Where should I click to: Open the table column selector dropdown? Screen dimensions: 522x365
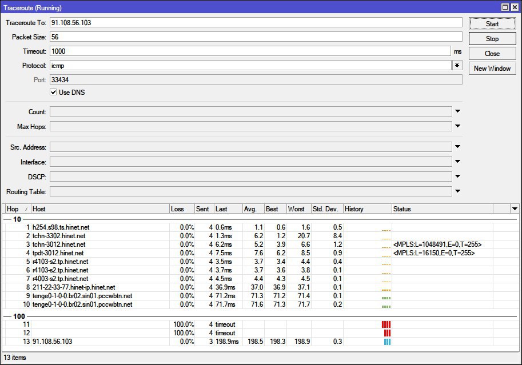coord(514,209)
